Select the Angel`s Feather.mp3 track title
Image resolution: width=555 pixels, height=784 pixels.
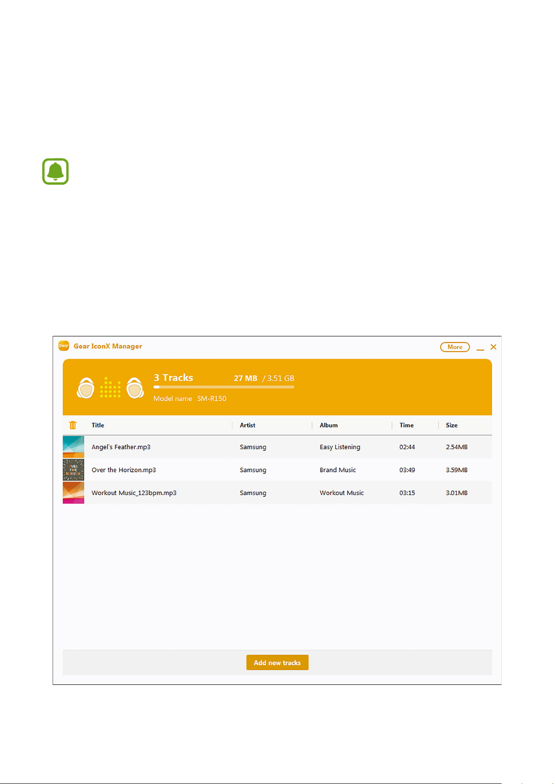point(121,447)
